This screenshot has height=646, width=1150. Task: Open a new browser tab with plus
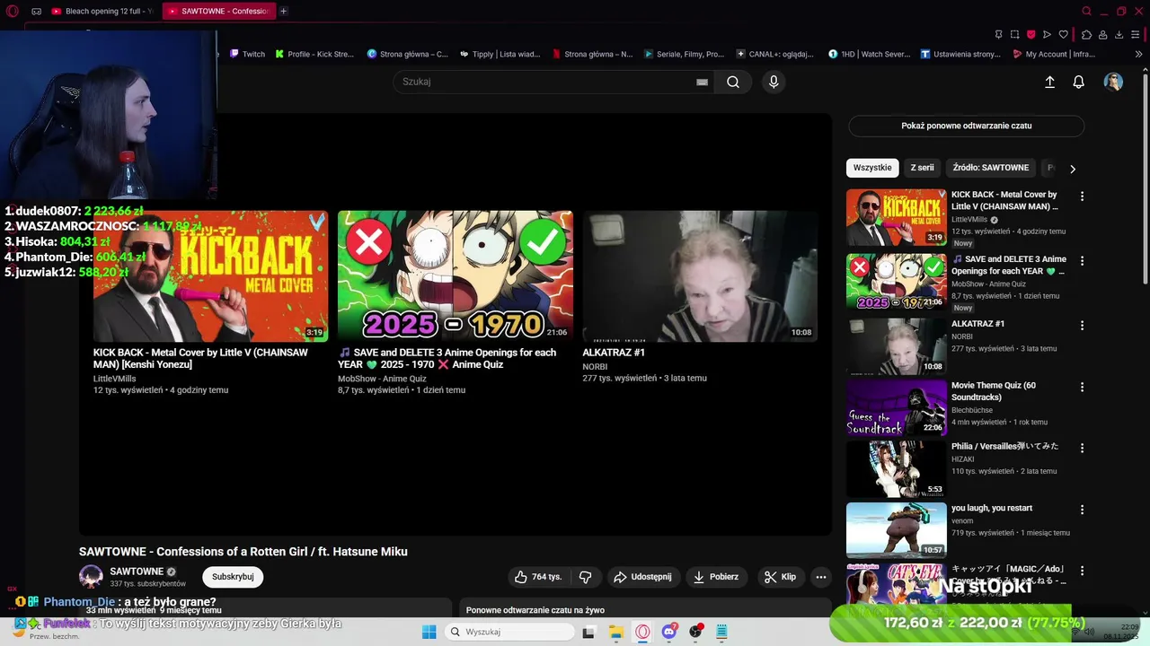[284, 12]
